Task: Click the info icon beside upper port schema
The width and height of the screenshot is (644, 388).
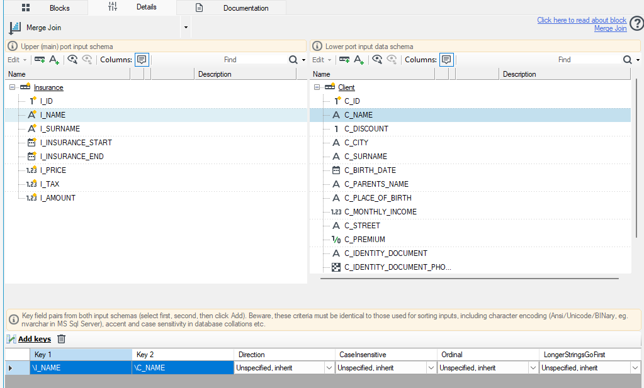Action: 13,46
